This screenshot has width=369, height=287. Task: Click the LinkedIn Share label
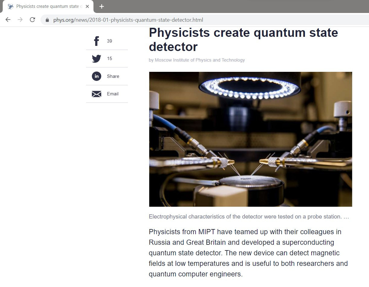click(113, 76)
